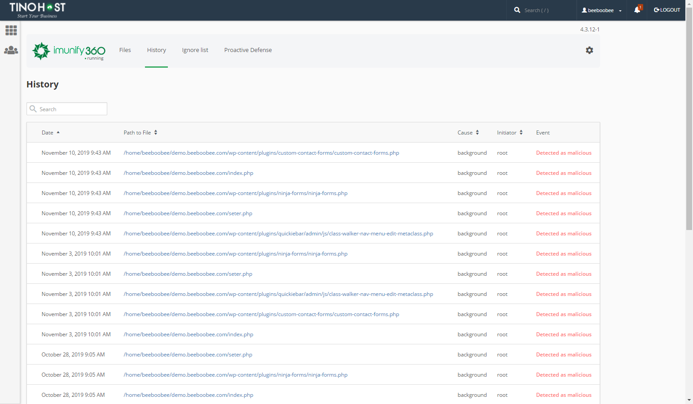This screenshot has height=404, width=693.
Task: Open November 3 quickiebar metaclass.php path link
Action: [278, 294]
